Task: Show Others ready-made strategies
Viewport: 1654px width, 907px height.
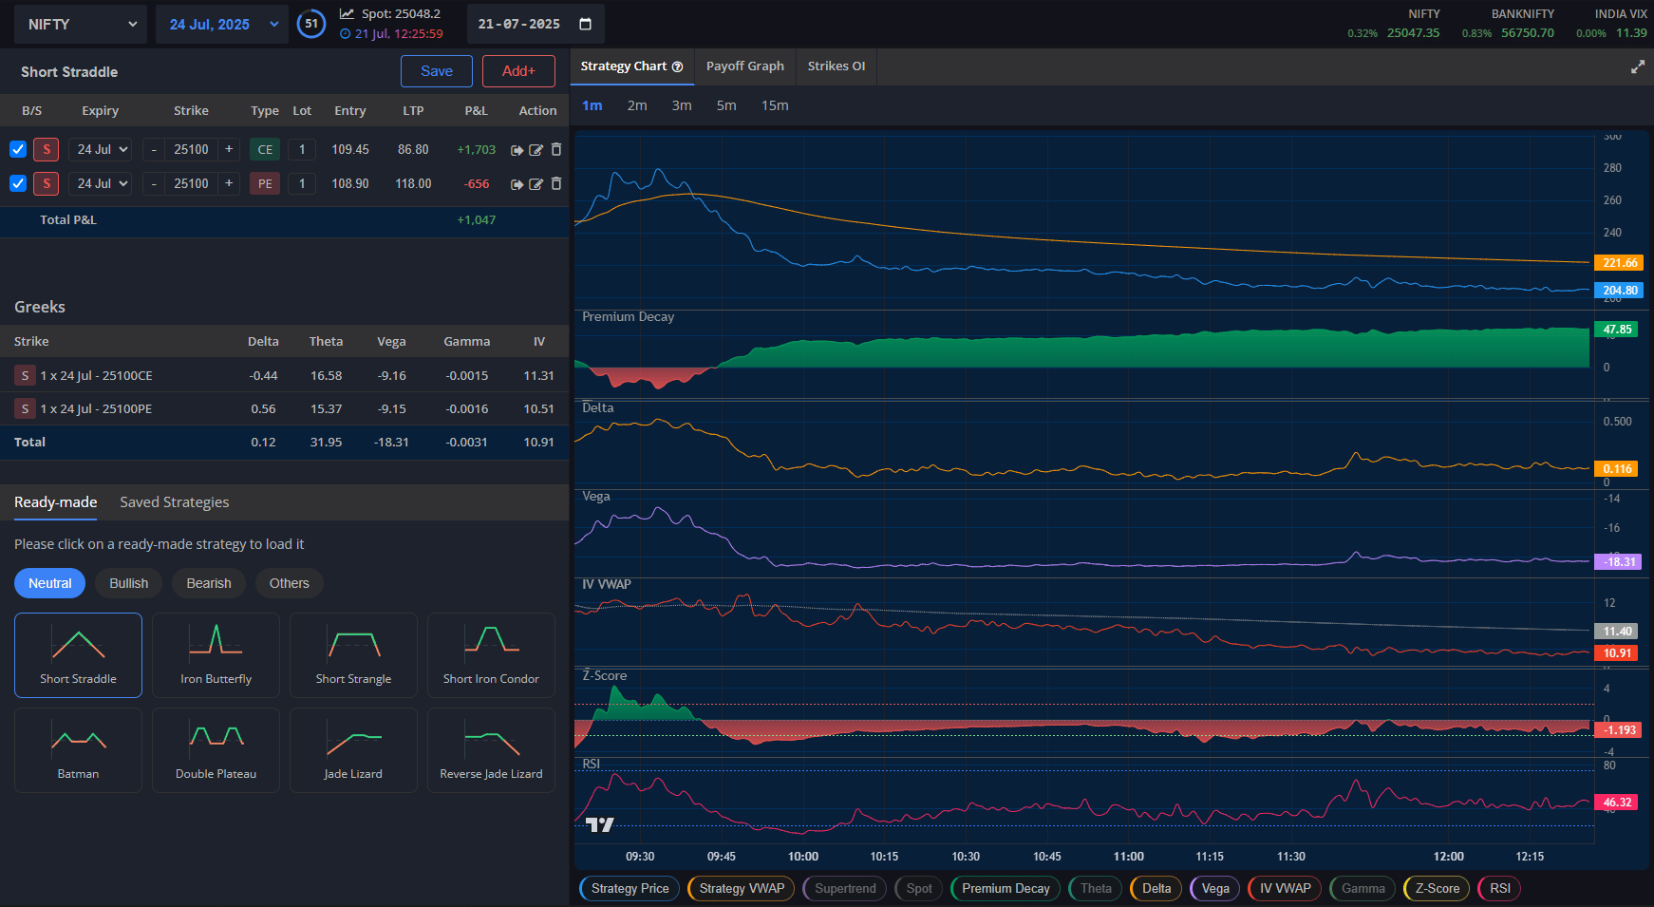Action: coord(290,583)
